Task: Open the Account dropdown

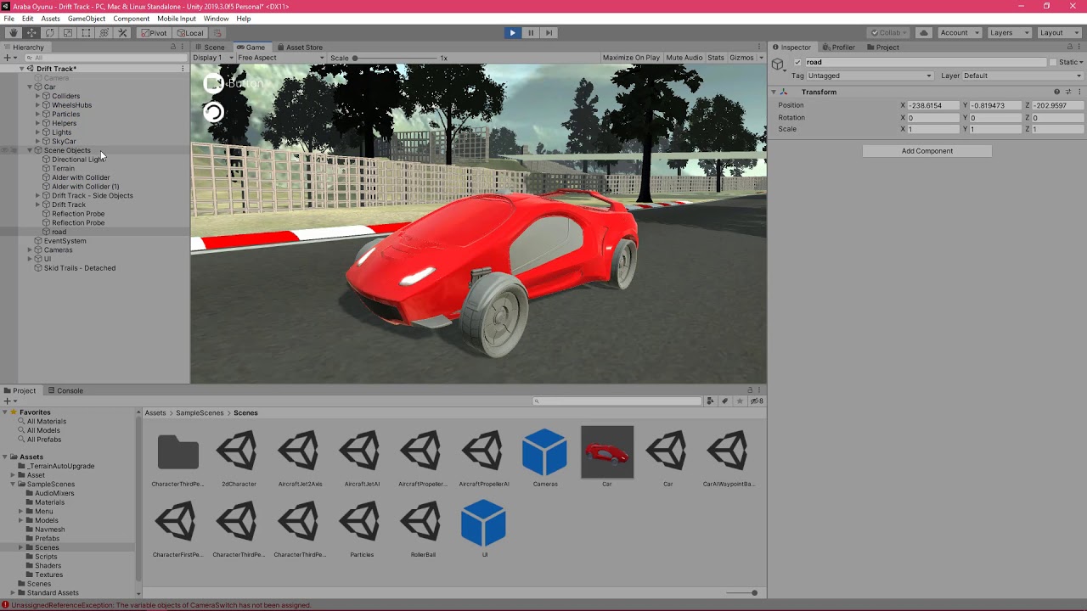Action: point(959,33)
